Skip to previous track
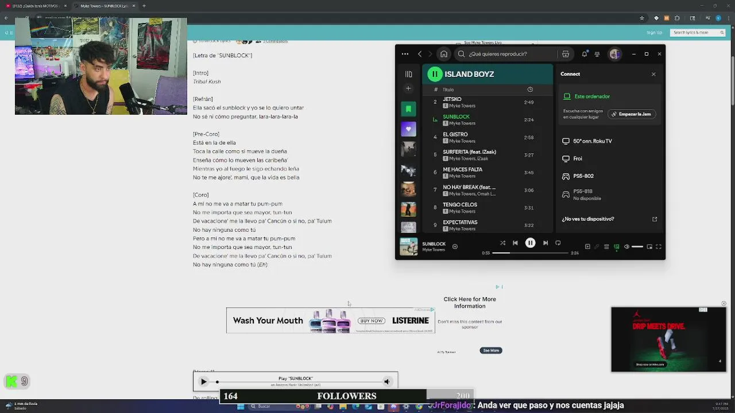 point(515,243)
